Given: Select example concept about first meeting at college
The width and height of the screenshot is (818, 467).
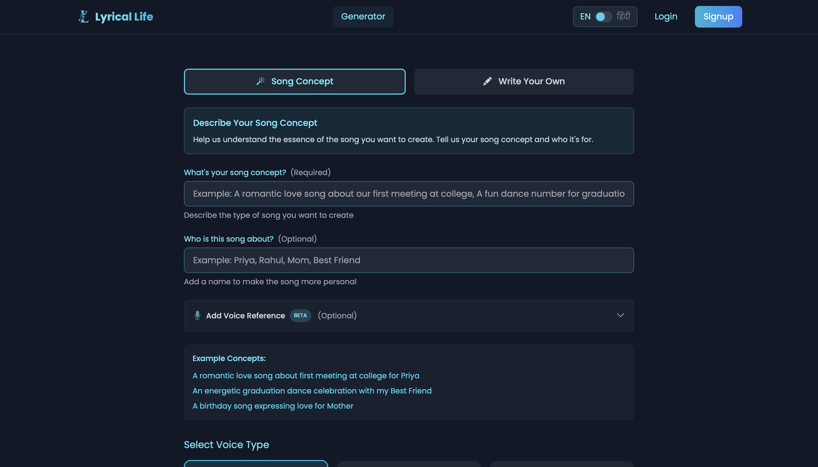Looking at the screenshot, I should [x=306, y=375].
